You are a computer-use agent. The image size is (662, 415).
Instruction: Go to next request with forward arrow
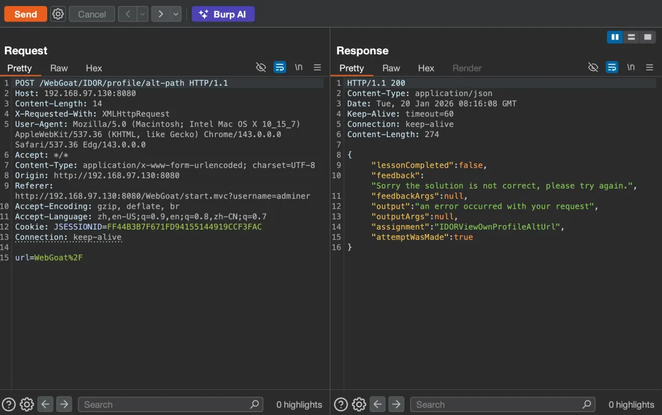pos(161,14)
